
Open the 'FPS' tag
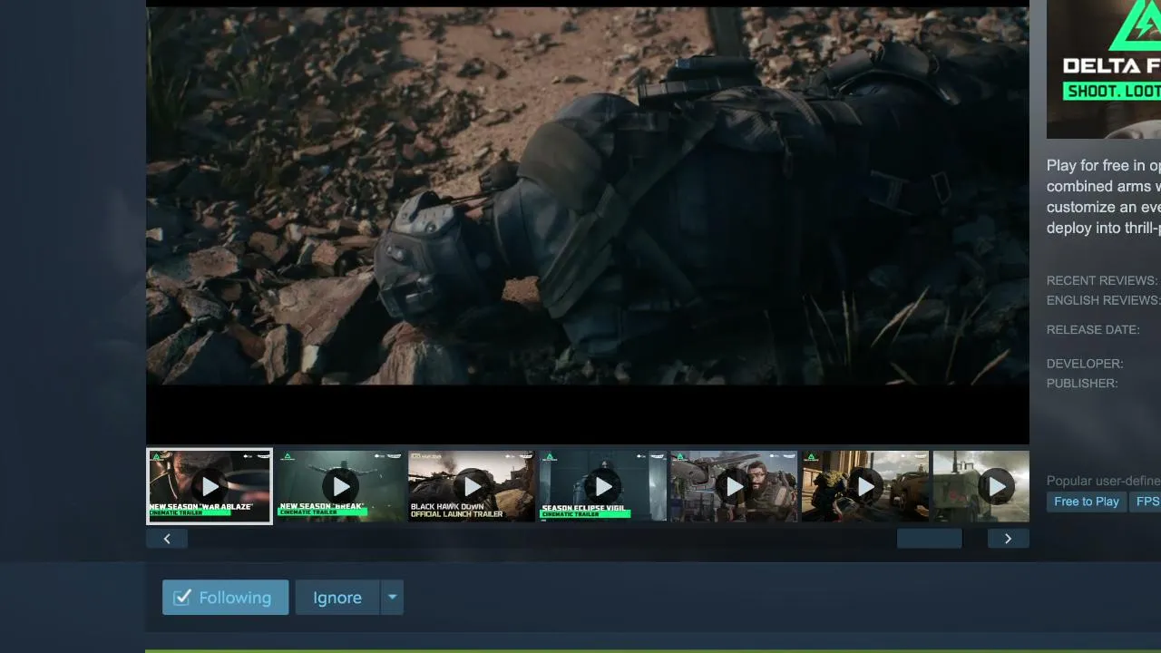click(x=1146, y=502)
